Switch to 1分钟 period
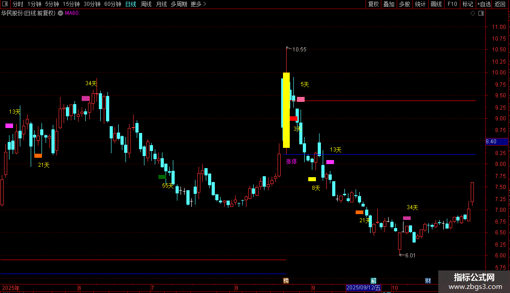 pyautogui.click(x=34, y=4)
